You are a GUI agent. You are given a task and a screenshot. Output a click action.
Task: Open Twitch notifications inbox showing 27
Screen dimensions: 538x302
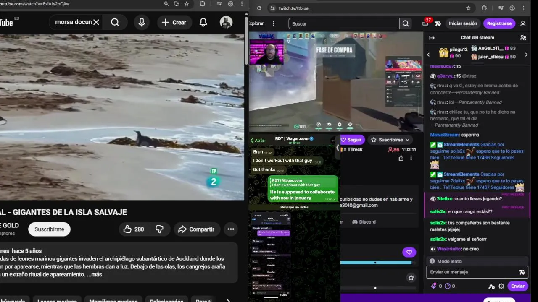[x=426, y=23]
